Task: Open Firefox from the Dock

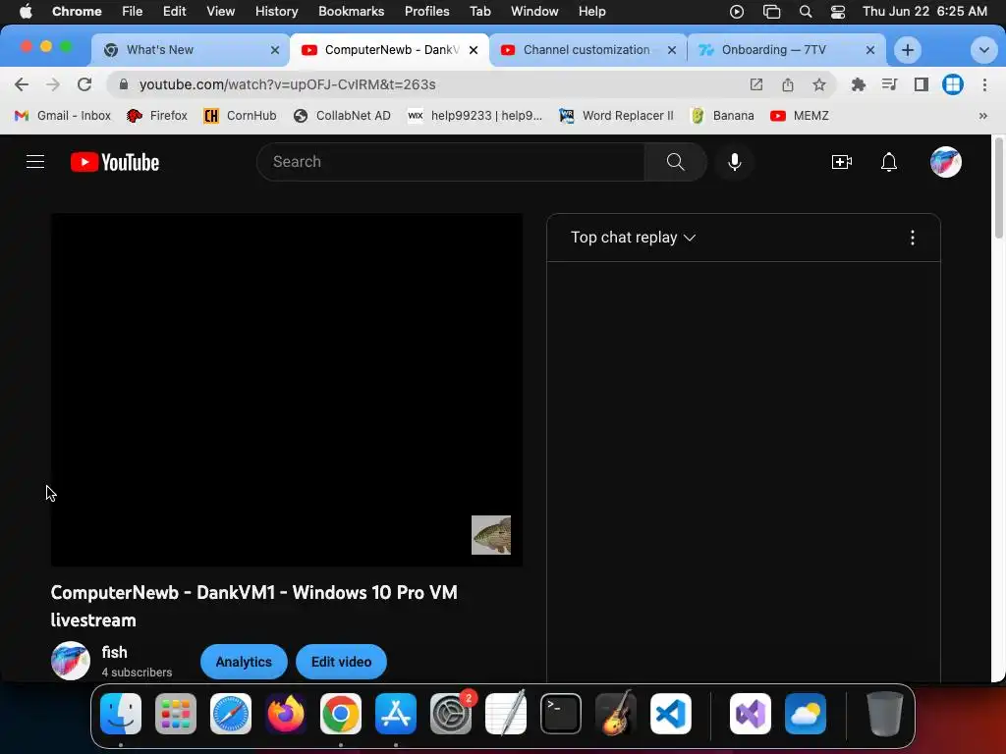Action: pyautogui.click(x=286, y=714)
